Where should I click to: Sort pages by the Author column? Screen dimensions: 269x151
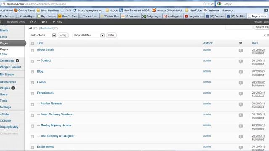click(x=208, y=43)
